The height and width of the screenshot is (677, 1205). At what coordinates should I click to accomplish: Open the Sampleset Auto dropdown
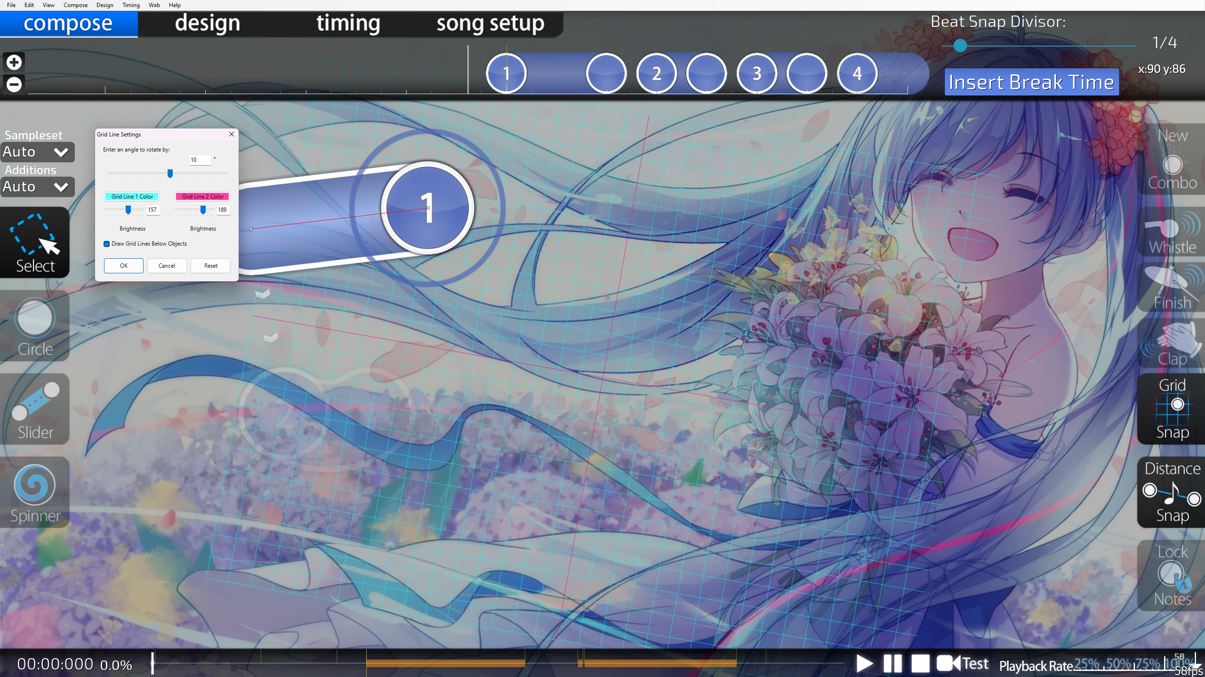38,152
